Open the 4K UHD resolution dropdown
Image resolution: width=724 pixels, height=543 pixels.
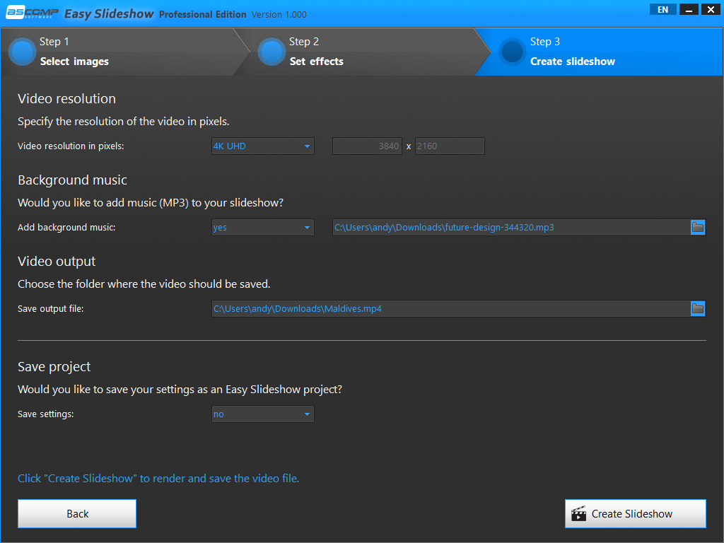point(263,146)
